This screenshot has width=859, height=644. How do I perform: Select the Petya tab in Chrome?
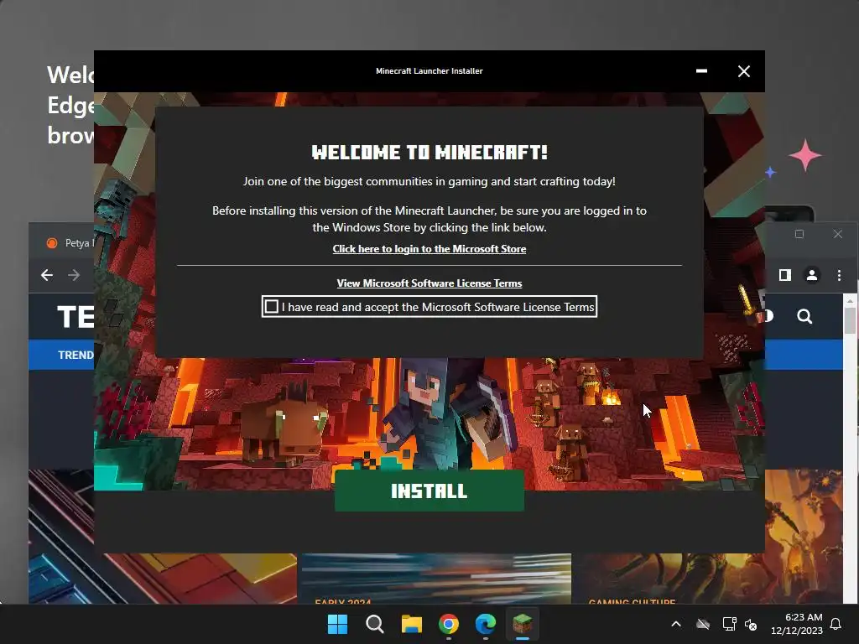pyautogui.click(x=69, y=242)
